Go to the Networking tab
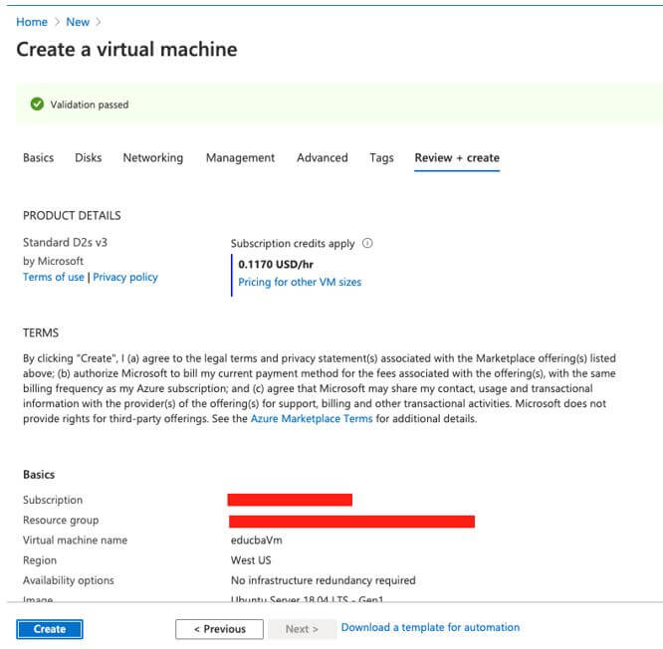 point(153,157)
